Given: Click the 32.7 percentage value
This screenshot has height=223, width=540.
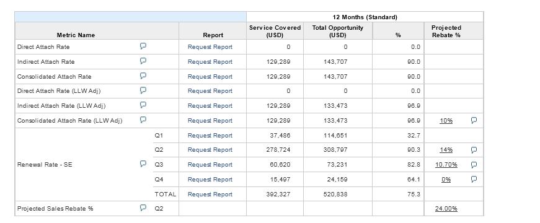Looking at the screenshot, I should [x=414, y=135].
